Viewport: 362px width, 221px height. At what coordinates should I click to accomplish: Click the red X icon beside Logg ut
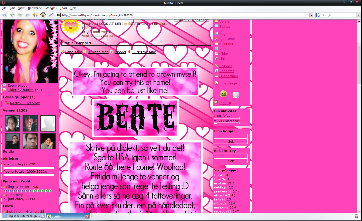coord(216,102)
